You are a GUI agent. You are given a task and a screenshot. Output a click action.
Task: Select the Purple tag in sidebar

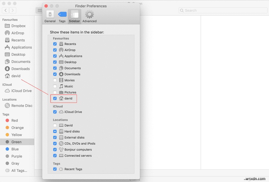[x=17, y=156]
